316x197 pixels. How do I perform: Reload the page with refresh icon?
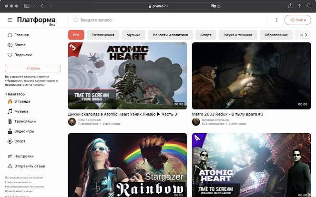point(219,6)
